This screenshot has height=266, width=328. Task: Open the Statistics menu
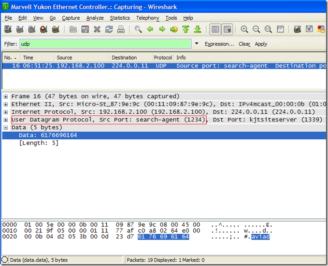click(120, 18)
